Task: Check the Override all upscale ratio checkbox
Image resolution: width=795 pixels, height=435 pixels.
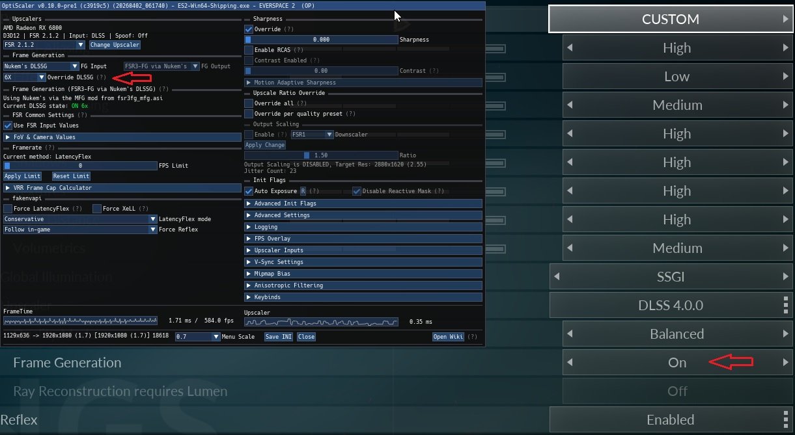Action: (x=248, y=103)
